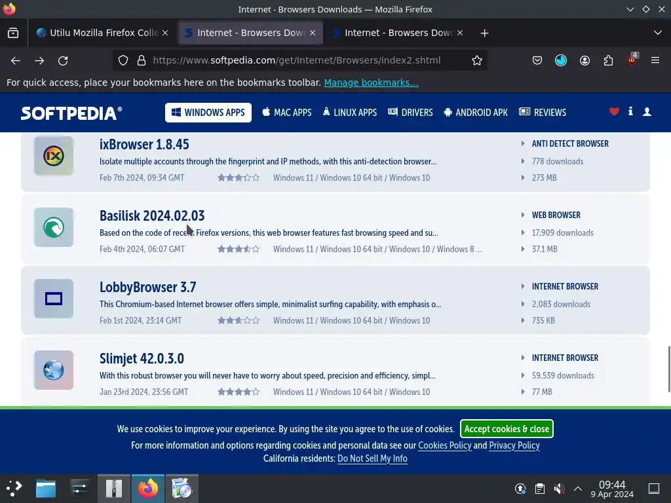
Task: Open the Cookies Policy link
Action: 445,445
